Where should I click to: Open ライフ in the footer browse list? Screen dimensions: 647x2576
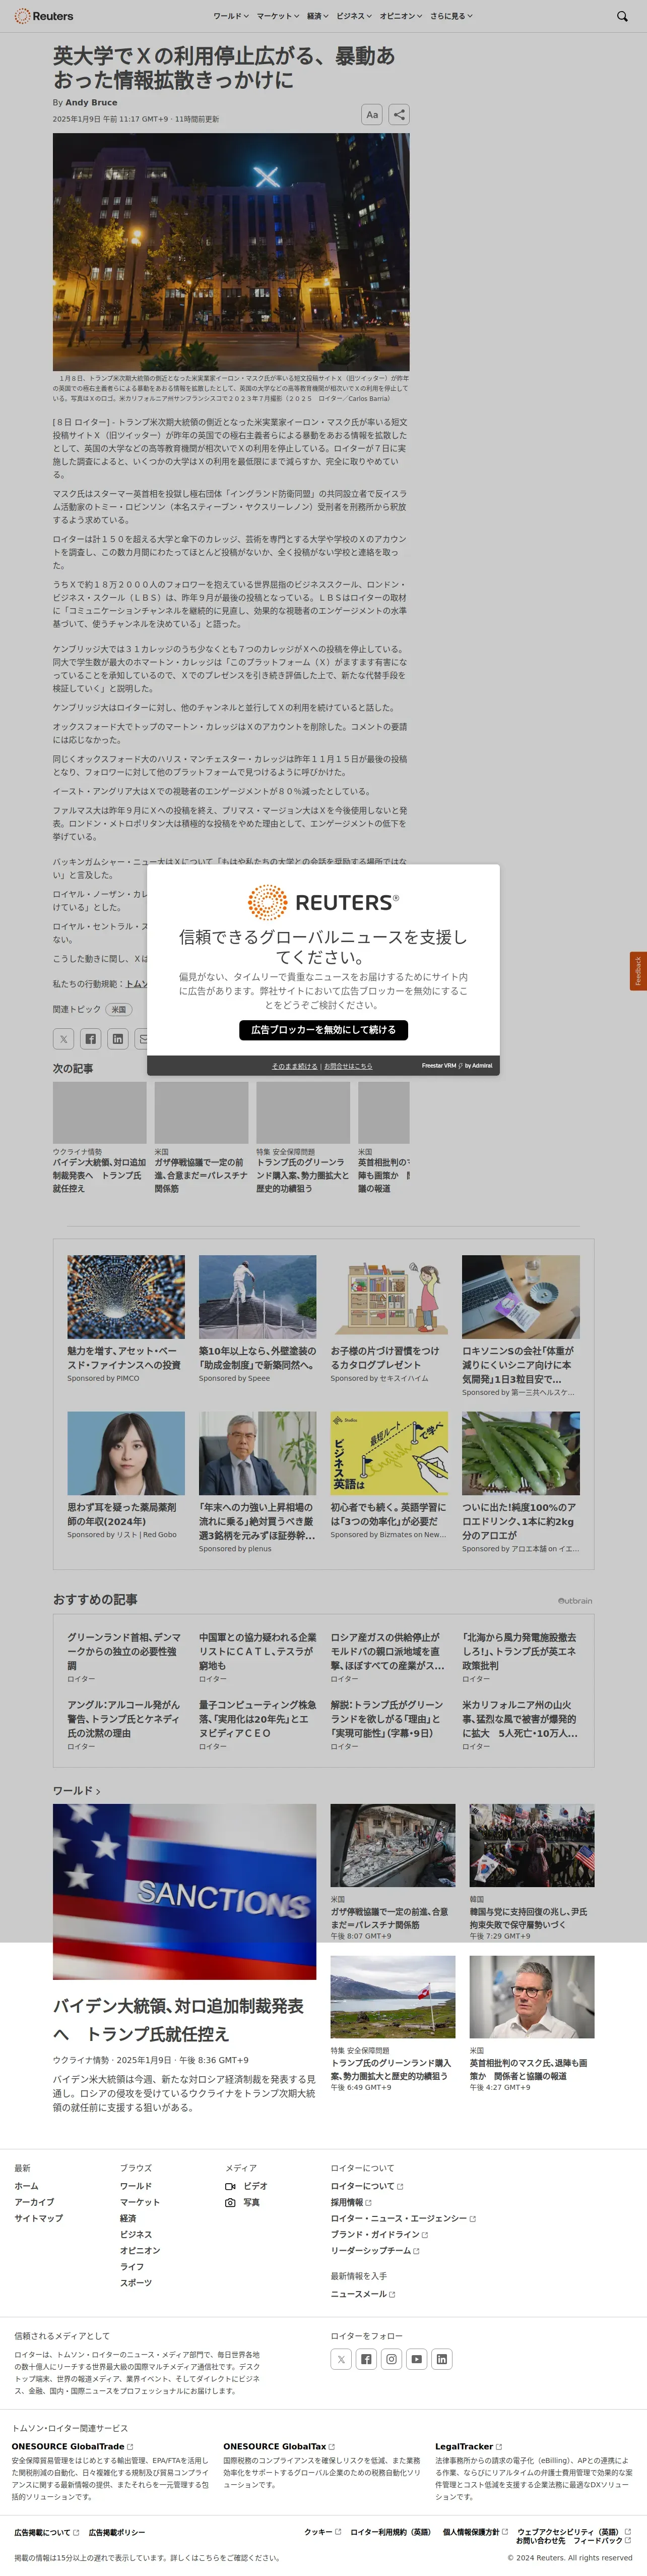point(132,2267)
